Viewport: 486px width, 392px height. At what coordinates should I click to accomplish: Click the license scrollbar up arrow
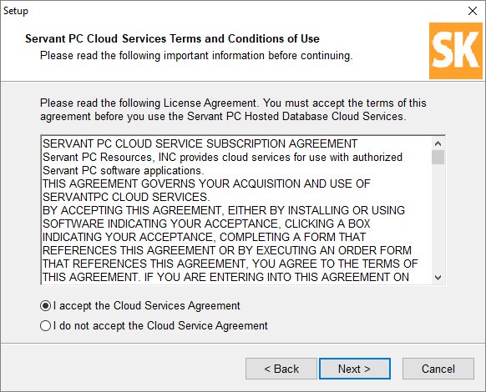coord(438,143)
